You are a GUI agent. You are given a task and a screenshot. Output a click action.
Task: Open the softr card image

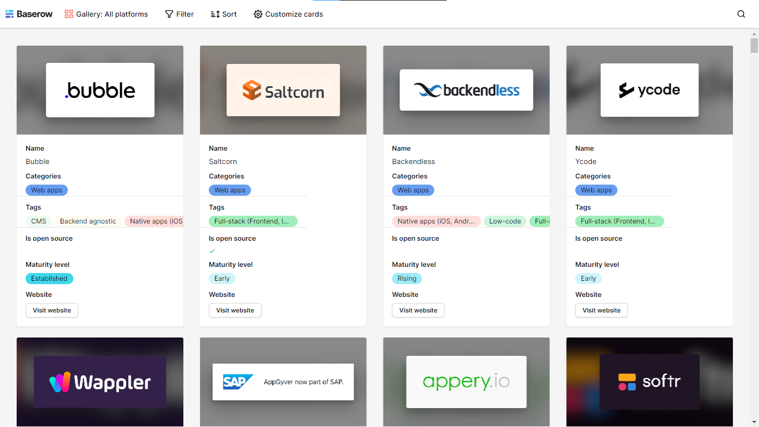[x=650, y=382]
